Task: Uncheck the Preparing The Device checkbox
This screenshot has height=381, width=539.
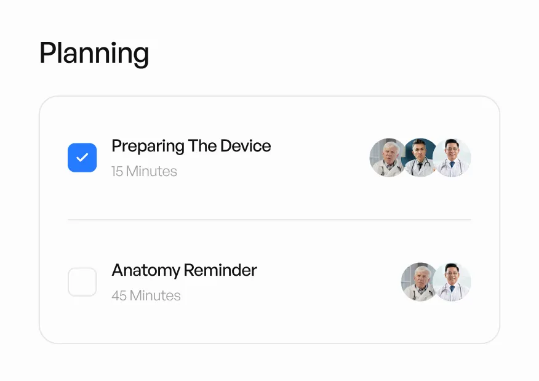Action: click(x=82, y=158)
